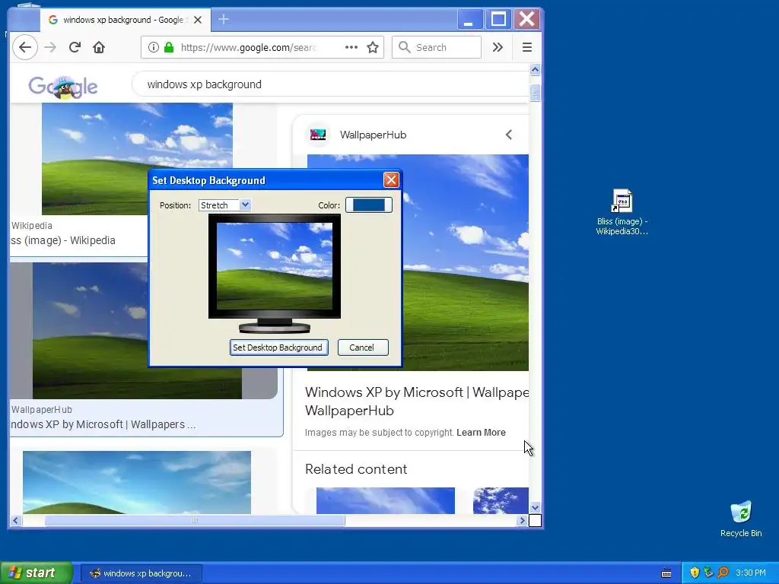Open page actions three-dot menu

click(x=351, y=47)
